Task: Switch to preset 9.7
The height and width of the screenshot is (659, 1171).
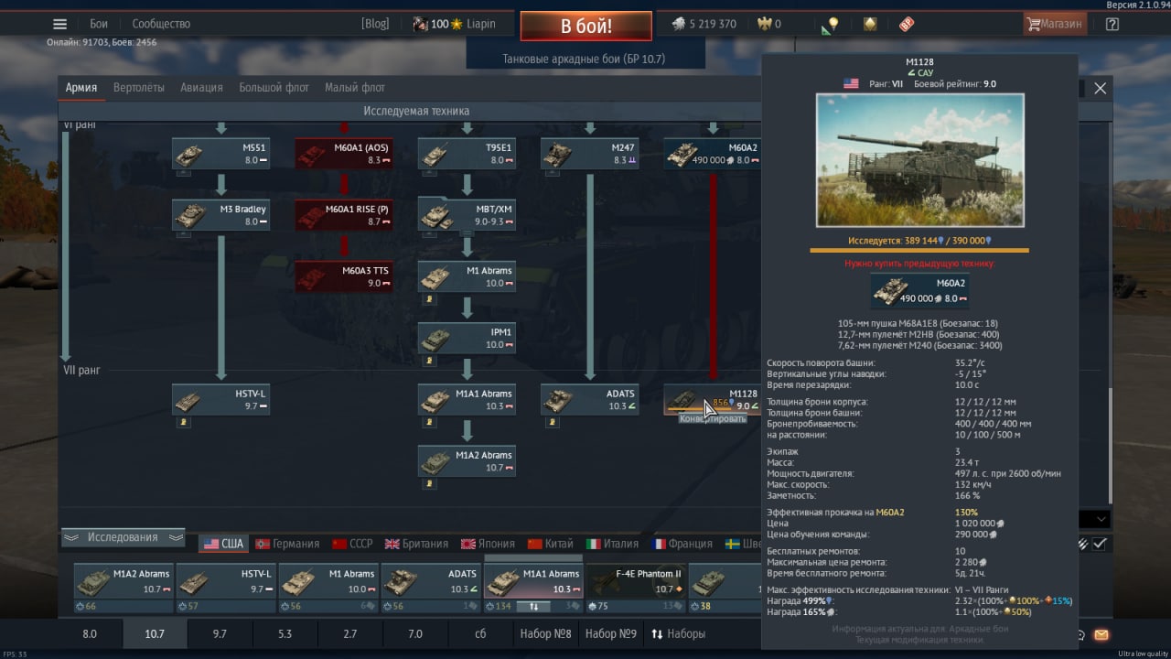Action: pos(220,633)
